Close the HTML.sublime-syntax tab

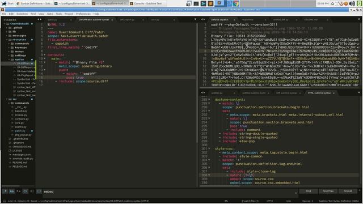[x=334, y=93]
